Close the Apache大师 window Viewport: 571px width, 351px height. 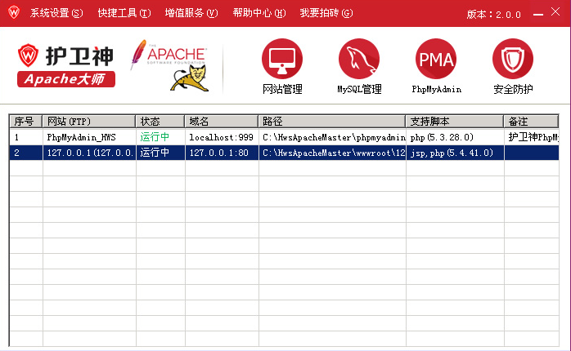555,11
